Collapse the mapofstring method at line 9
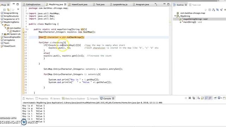This screenshot has width=226, height=127. click(27, 29)
